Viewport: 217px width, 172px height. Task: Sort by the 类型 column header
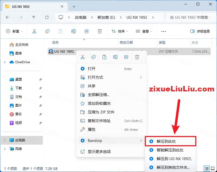coord(162,42)
